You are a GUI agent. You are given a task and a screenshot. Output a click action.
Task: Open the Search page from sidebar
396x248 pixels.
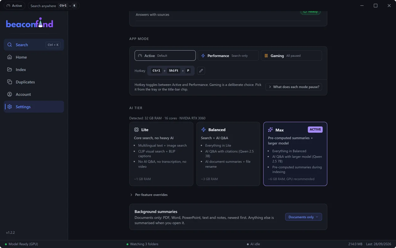click(34, 45)
